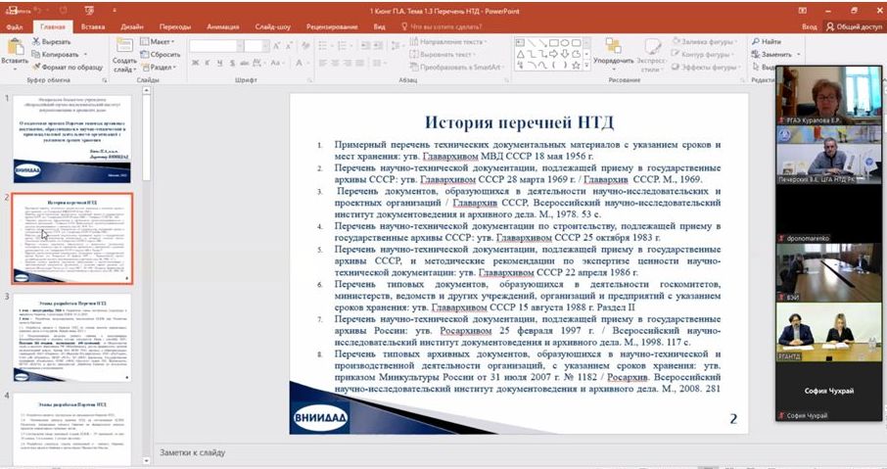Click the slide thumbnail pane scrollbar
This screenshot has width=887, height=469.
[146, 277]
